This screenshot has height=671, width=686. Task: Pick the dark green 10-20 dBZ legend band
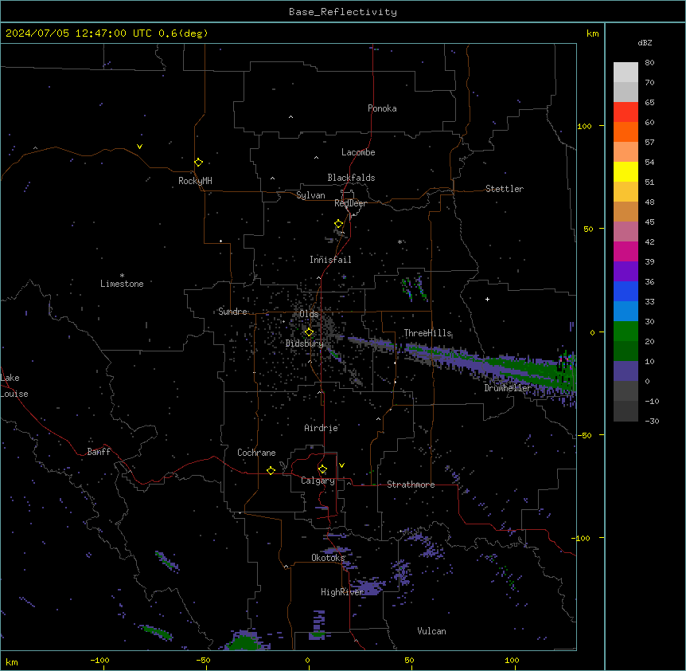click(x=626, y=351)
